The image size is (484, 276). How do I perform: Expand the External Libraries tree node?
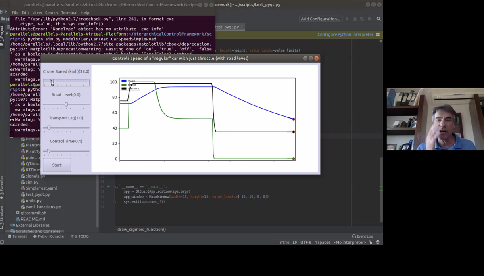(30, 225)
